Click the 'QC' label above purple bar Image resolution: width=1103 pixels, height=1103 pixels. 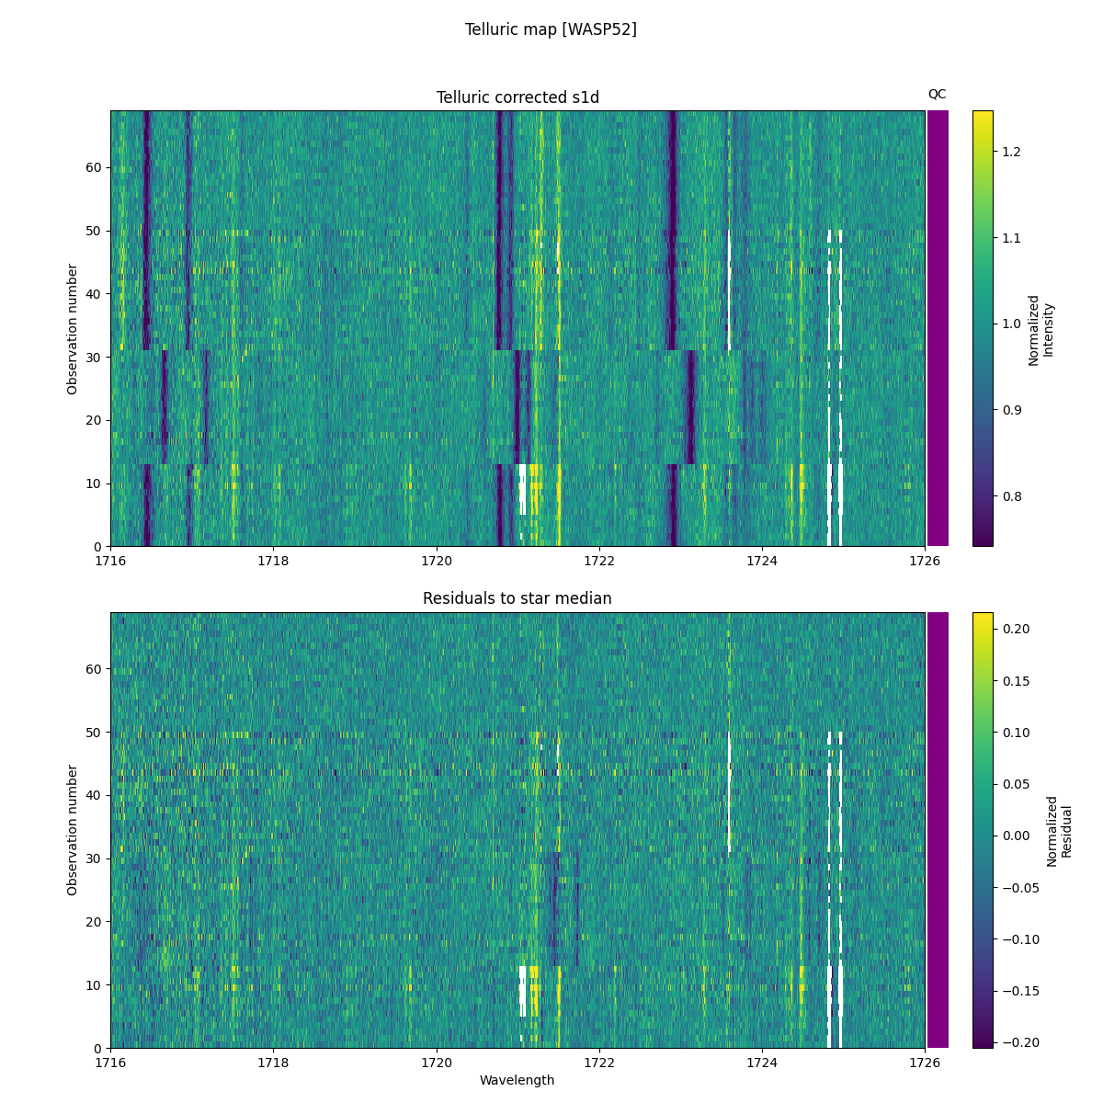coord(937,94)
